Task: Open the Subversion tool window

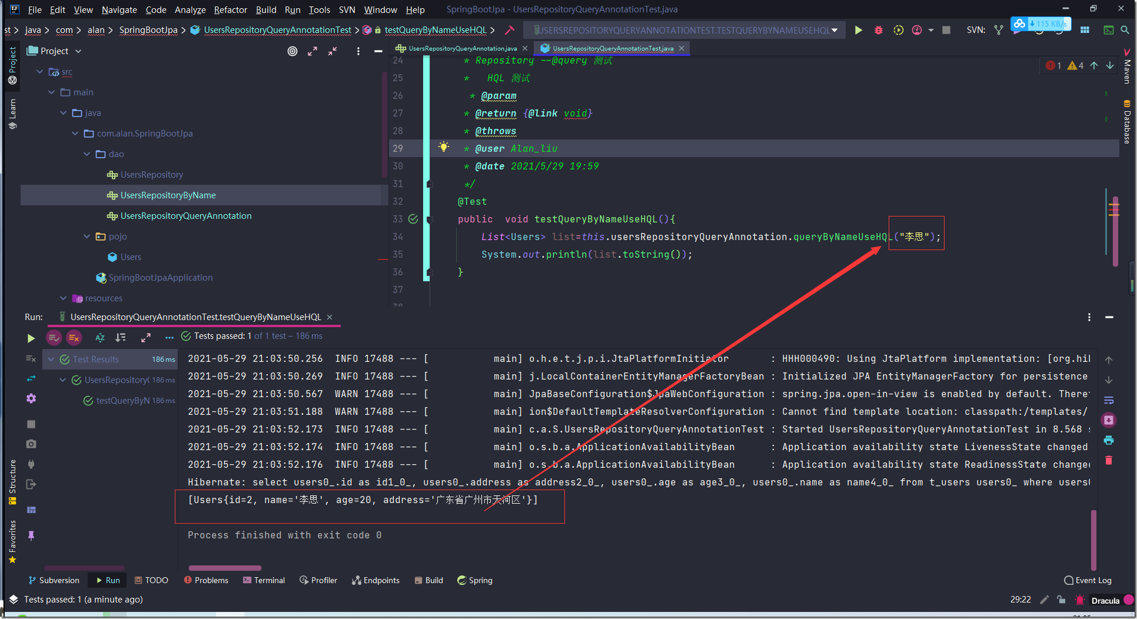Action: [54, 580]
